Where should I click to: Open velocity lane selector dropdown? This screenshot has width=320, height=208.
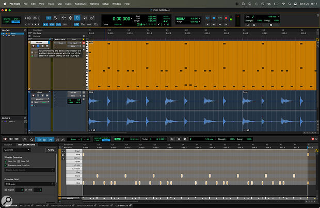pyautogui.click(x=71, y=198)
